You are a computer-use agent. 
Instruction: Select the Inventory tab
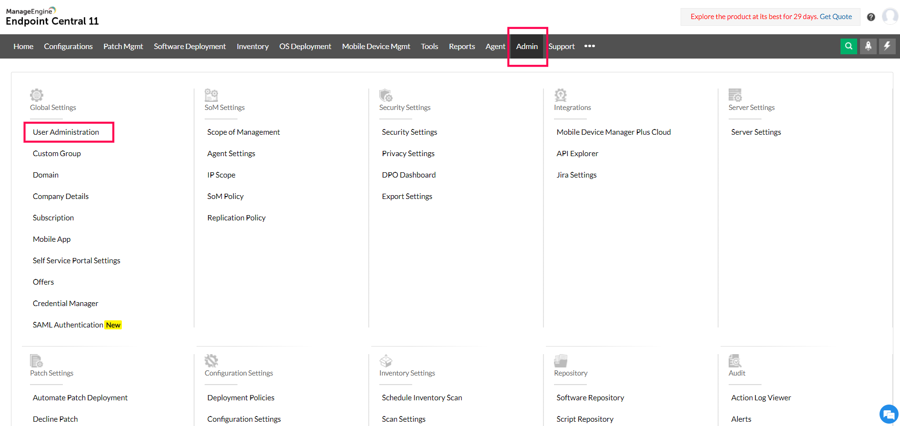coord(253,46)
